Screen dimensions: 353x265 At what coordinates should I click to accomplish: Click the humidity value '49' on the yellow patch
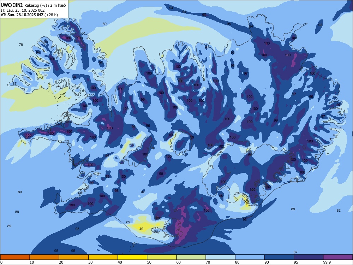141,229
